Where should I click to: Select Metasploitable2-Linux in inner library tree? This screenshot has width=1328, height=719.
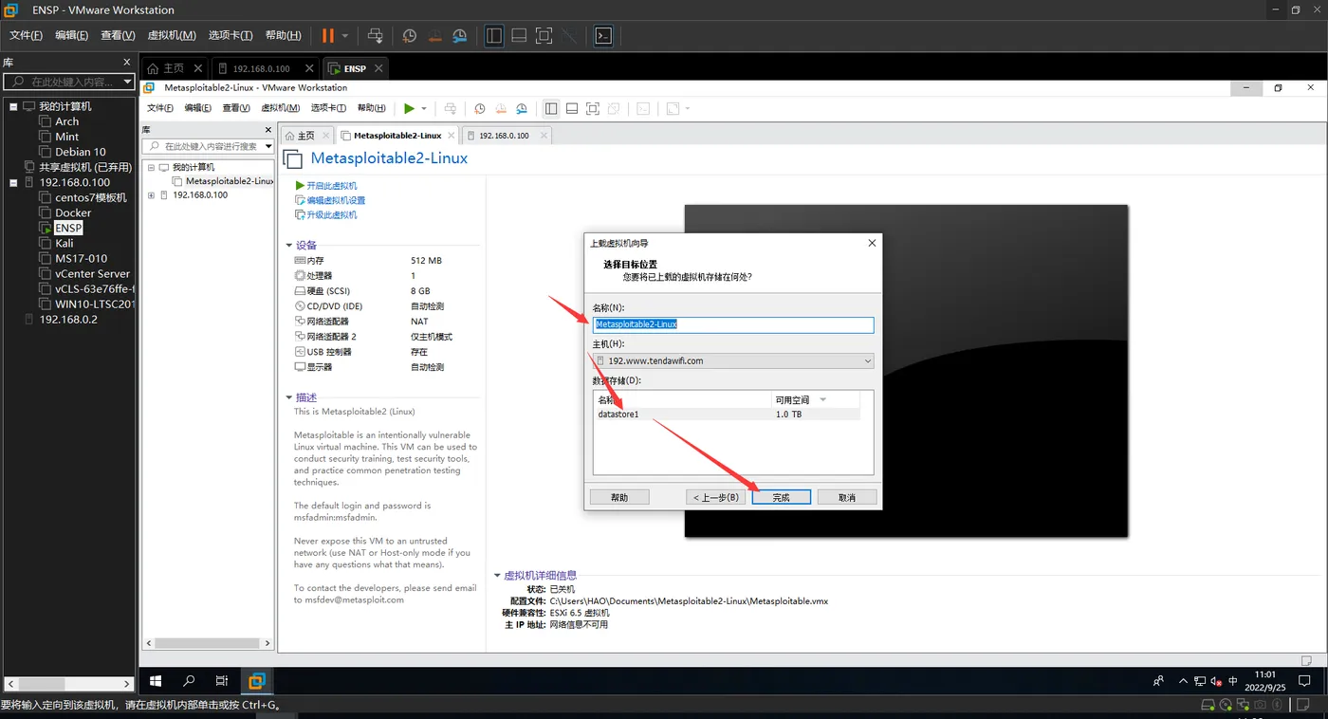pos(230,181)
